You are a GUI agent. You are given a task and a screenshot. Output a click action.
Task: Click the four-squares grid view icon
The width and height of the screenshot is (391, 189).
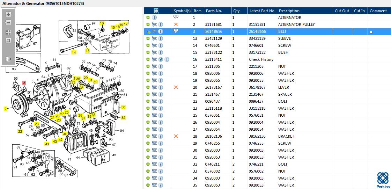tap(8, 32)
